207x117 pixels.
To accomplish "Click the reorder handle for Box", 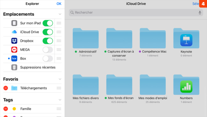I will 59,58.
